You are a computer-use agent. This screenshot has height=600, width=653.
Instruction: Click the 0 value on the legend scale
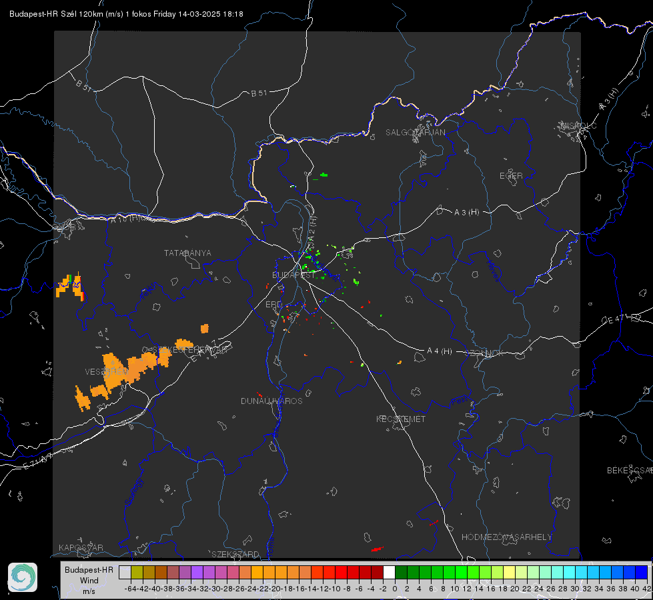pyautogui.click(x=395, y=589)
